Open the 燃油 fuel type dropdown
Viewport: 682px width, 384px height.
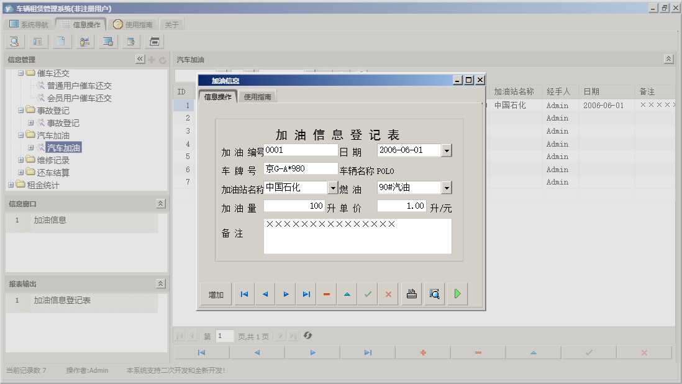(x=447, y=188)
